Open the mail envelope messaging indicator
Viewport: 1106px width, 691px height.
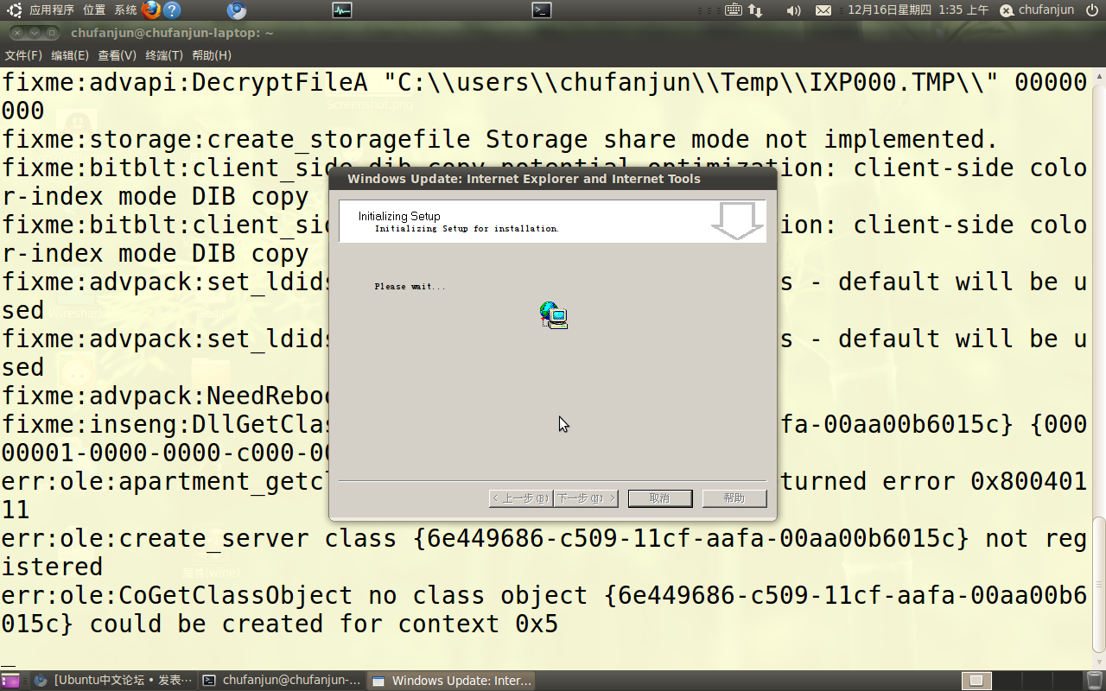(x=823, y=10)
